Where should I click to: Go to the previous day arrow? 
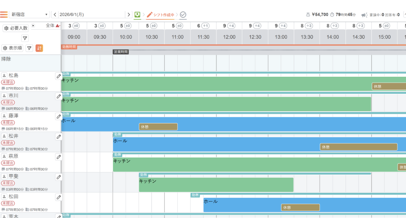click(x=55, y=15)
